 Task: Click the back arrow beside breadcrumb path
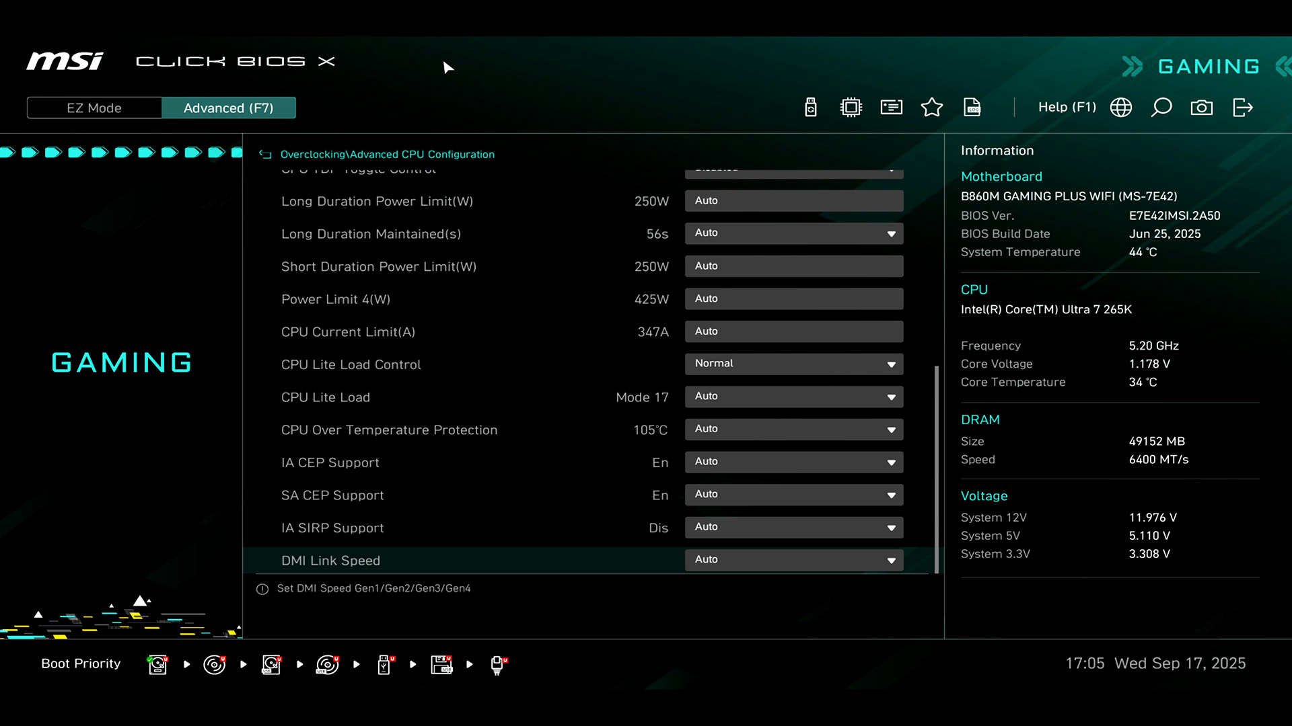pos(265,155)
